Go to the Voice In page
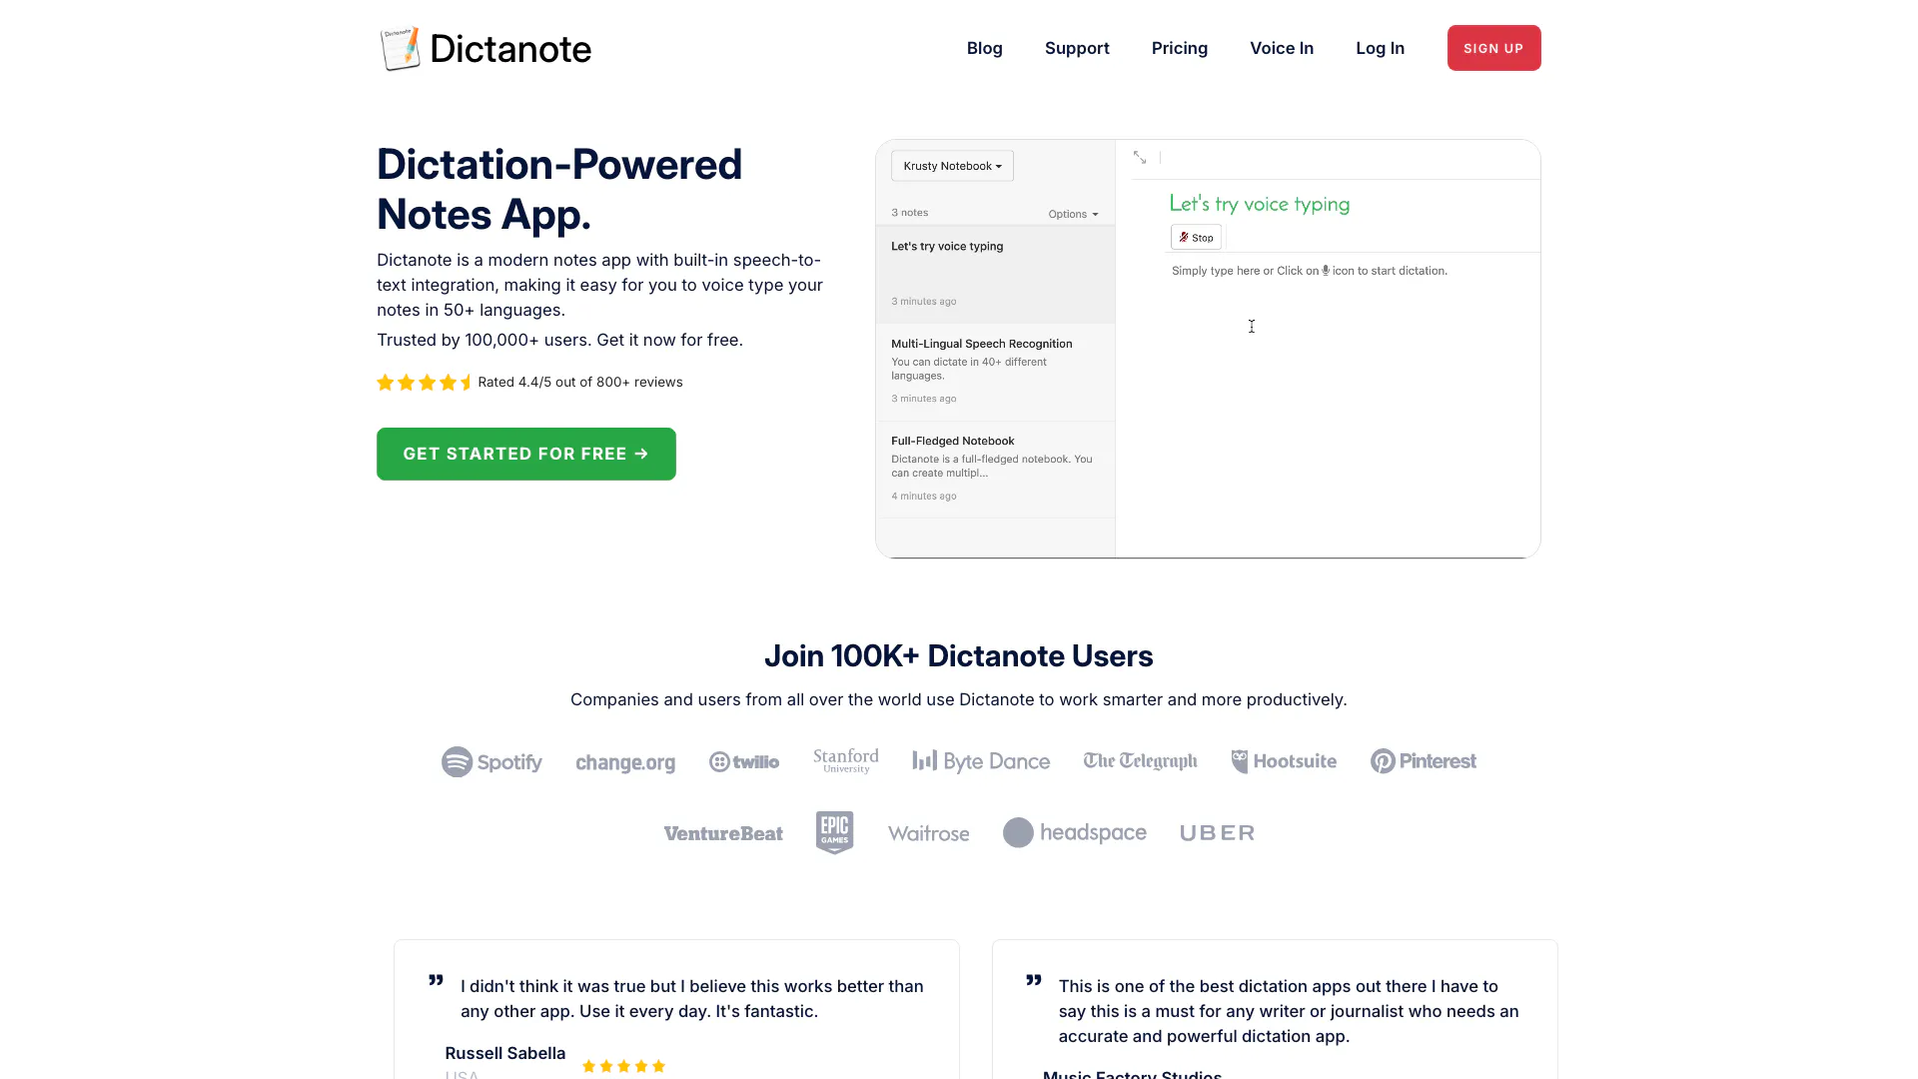 tap(1282, 48)
